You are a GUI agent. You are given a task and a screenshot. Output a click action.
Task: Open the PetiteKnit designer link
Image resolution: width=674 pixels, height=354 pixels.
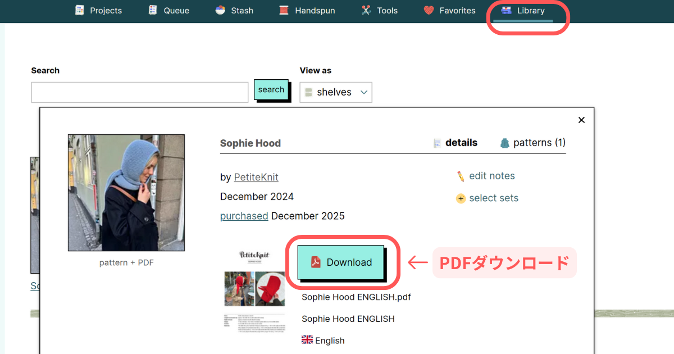click(256, 177)
